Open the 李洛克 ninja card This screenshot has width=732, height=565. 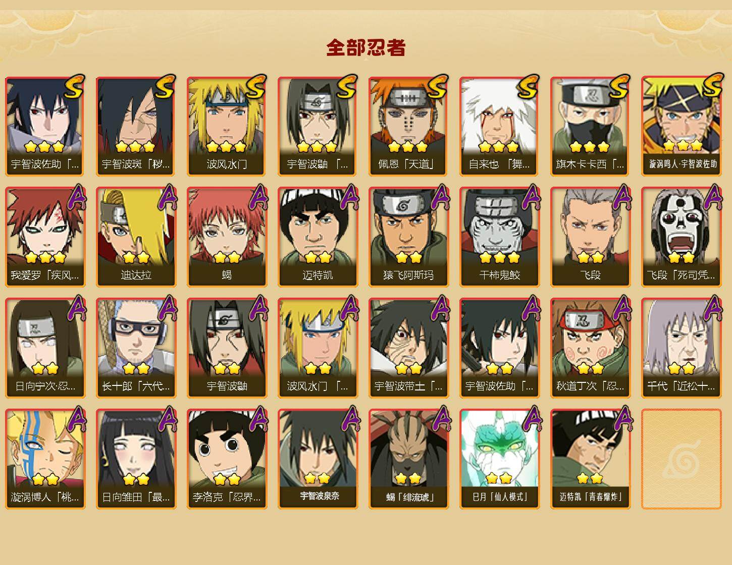pyautogui.click(x=227, y=459)
